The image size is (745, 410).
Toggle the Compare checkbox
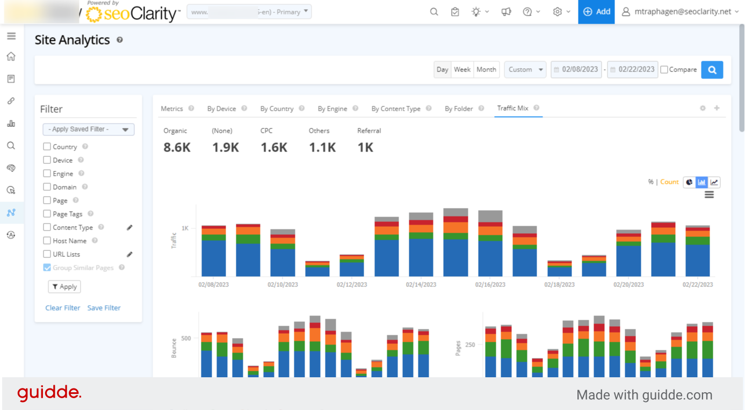click(664, 70)
